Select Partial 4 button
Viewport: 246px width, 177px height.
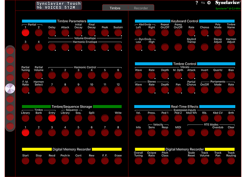39,47
